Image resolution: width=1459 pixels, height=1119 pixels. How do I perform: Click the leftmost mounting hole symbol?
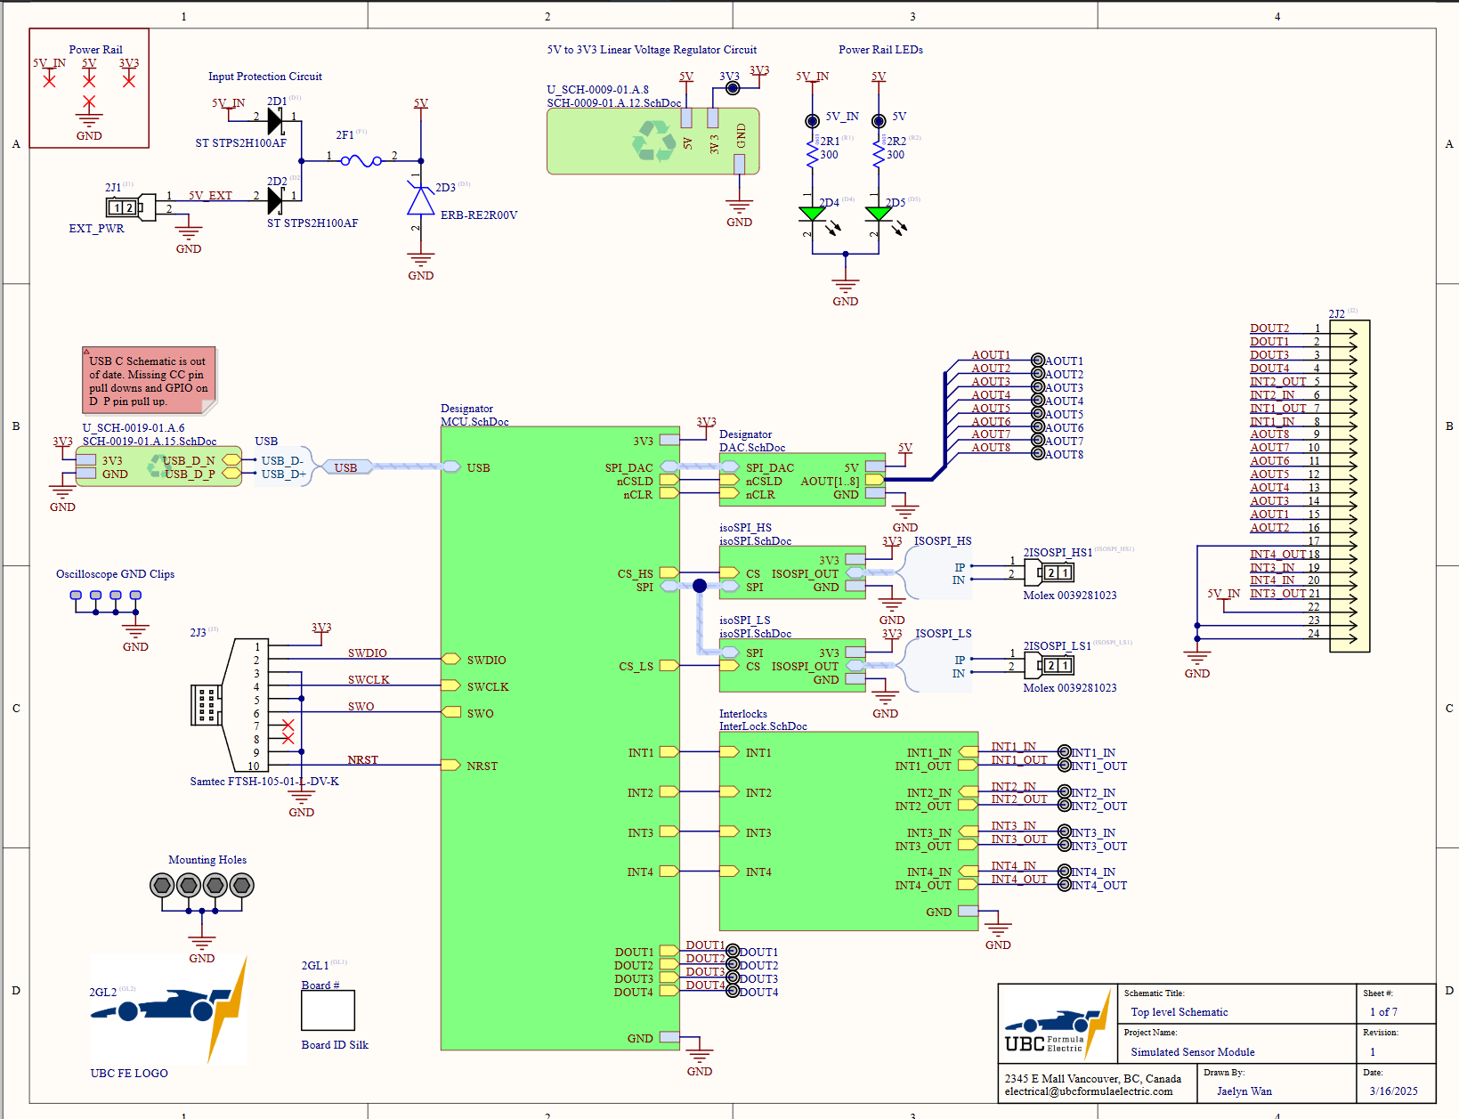pos(161,885)
